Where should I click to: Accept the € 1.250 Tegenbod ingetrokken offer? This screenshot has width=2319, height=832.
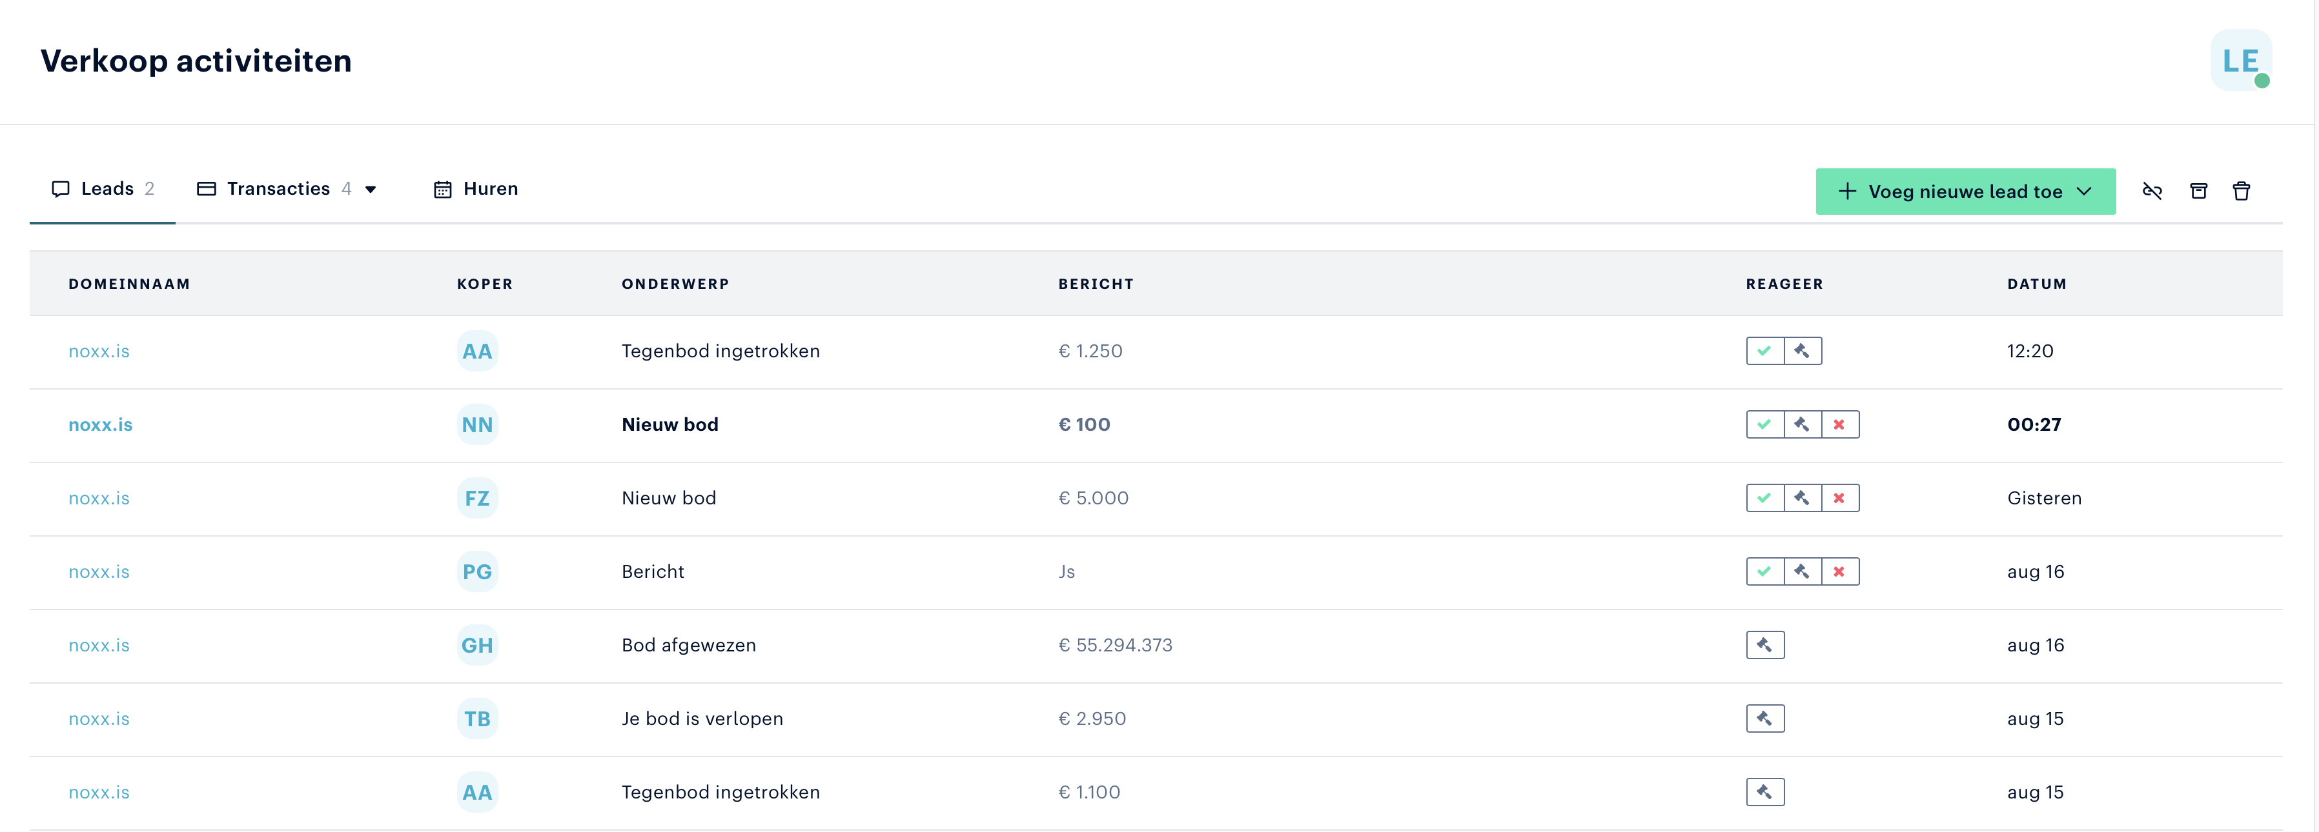click(1764, 351)
